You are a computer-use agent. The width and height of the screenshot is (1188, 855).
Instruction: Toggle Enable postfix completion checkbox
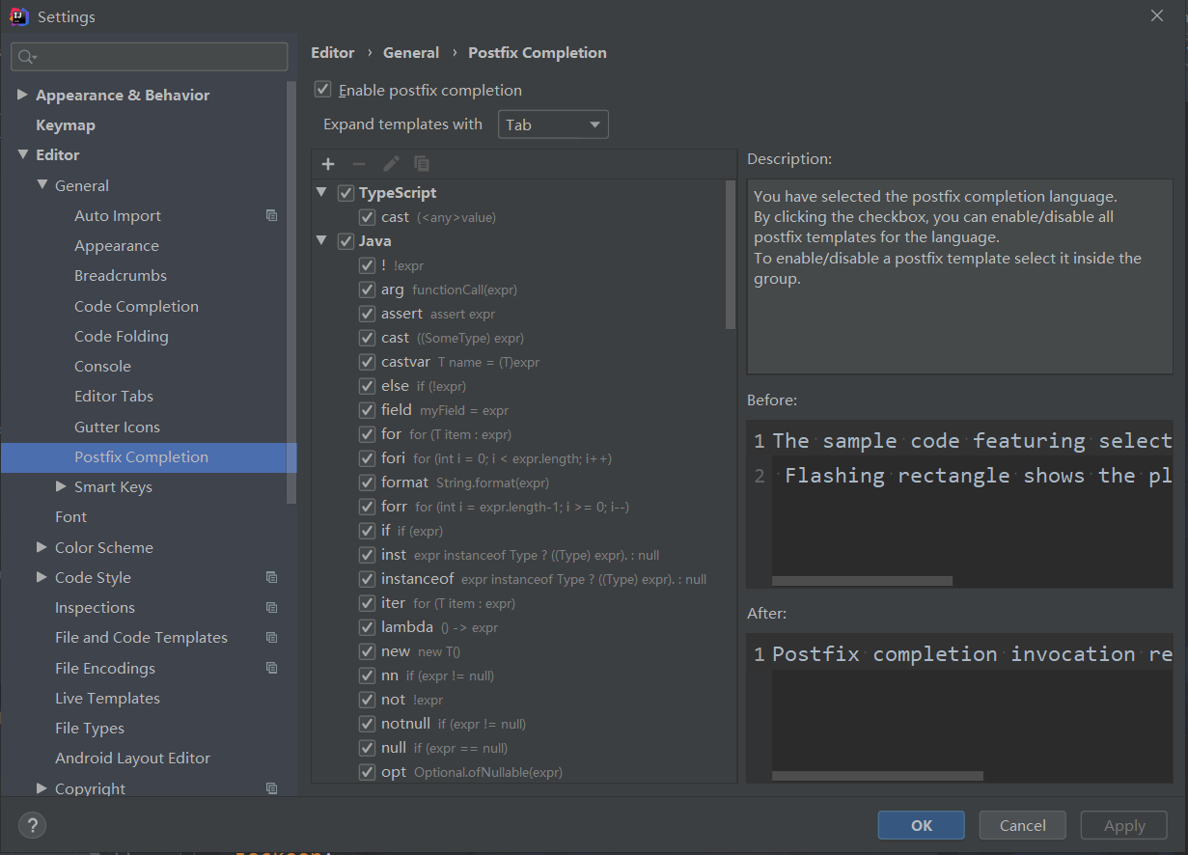tap(323, 90)
